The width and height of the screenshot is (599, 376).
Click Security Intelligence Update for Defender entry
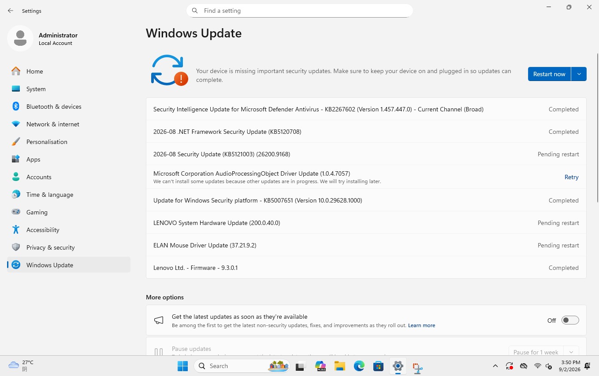[x=366, y=109]
